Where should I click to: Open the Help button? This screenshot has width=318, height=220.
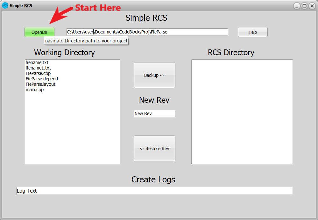tap(252, 32)
